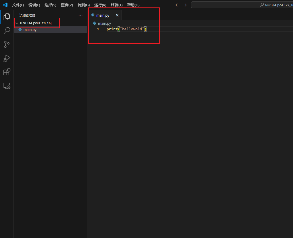Open the Search view in the activity bar
The image size is (293, 238).
click(x=7, y=30)
